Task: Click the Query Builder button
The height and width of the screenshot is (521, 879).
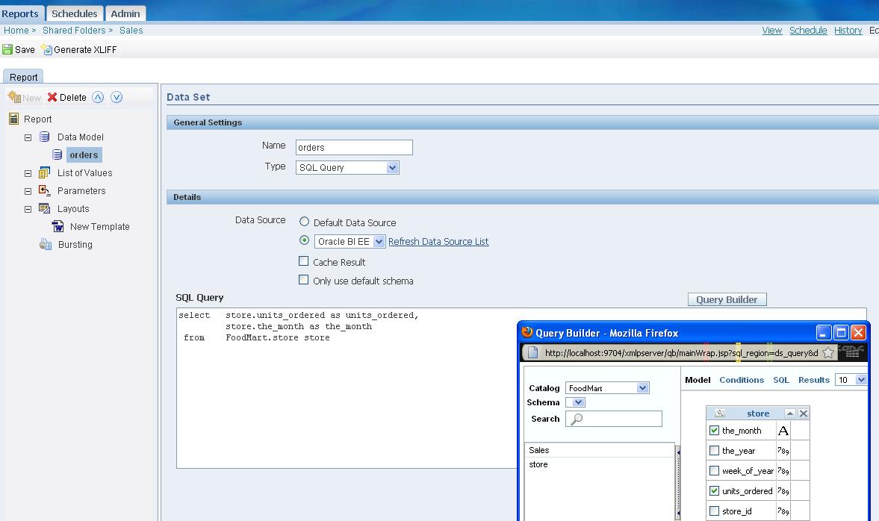Action: coord(727,300)
